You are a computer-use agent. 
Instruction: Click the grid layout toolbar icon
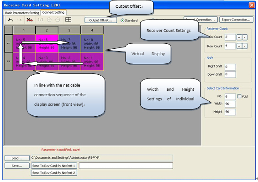pos(68,20)
